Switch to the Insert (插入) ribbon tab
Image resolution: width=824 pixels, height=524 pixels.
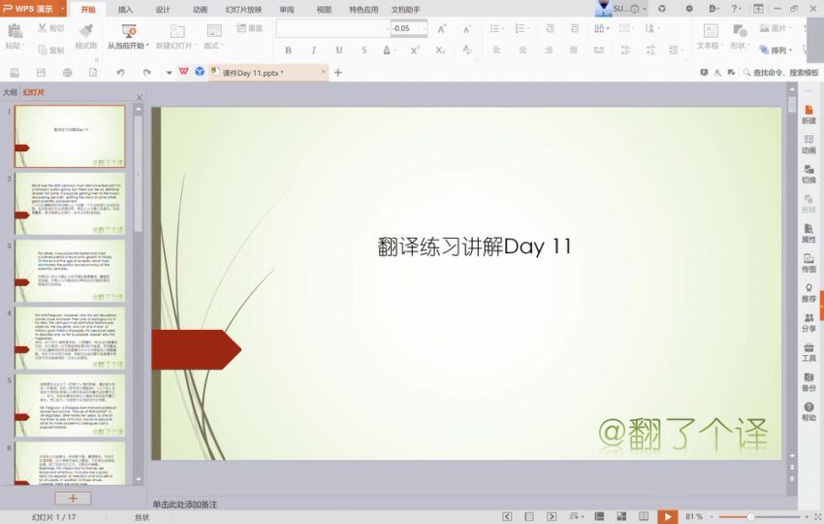[126, 10]
